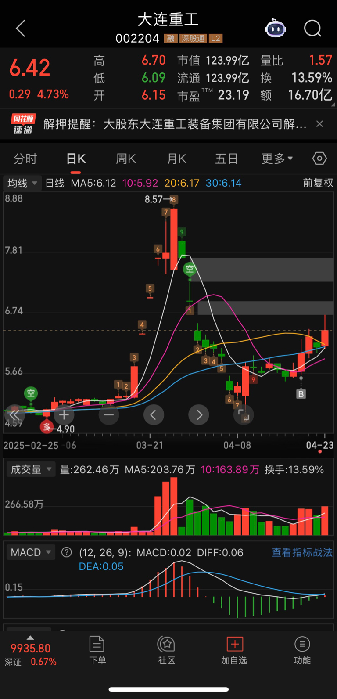Switch to 月K tab
Image resolution: width=337 pixels, height=699 pixels.
pos(177,159)
